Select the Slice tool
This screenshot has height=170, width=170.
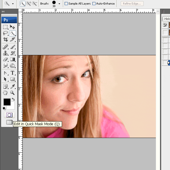[x=12, y=39]
